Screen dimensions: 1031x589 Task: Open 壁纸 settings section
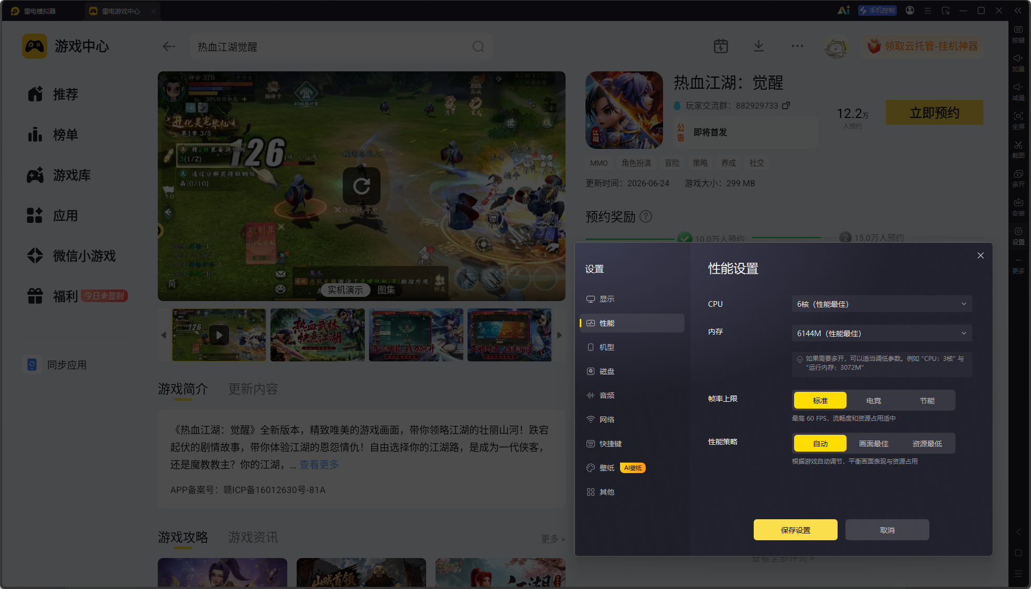click(632, 468)
